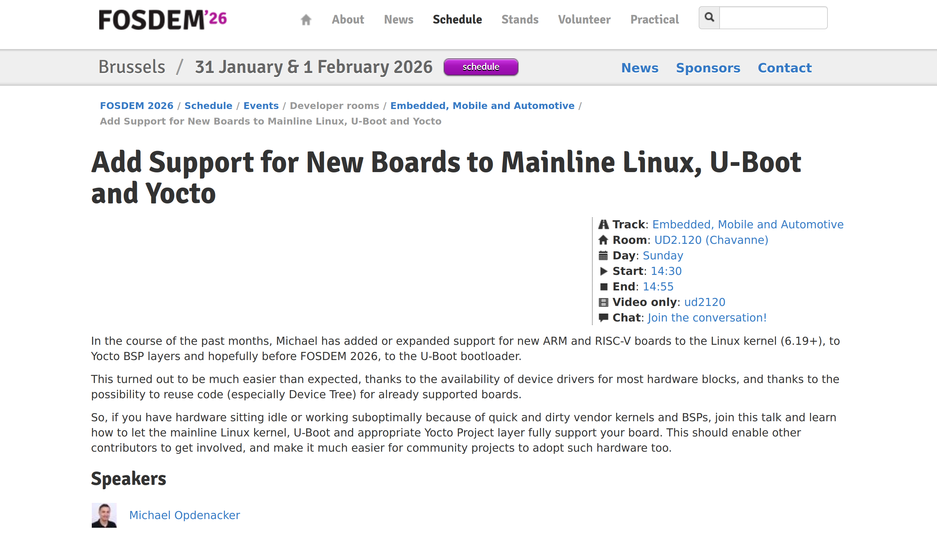This screenshot has width=937, height=538.
Task: Open the Schedule menu item
Action: click(x=457, y=20)
